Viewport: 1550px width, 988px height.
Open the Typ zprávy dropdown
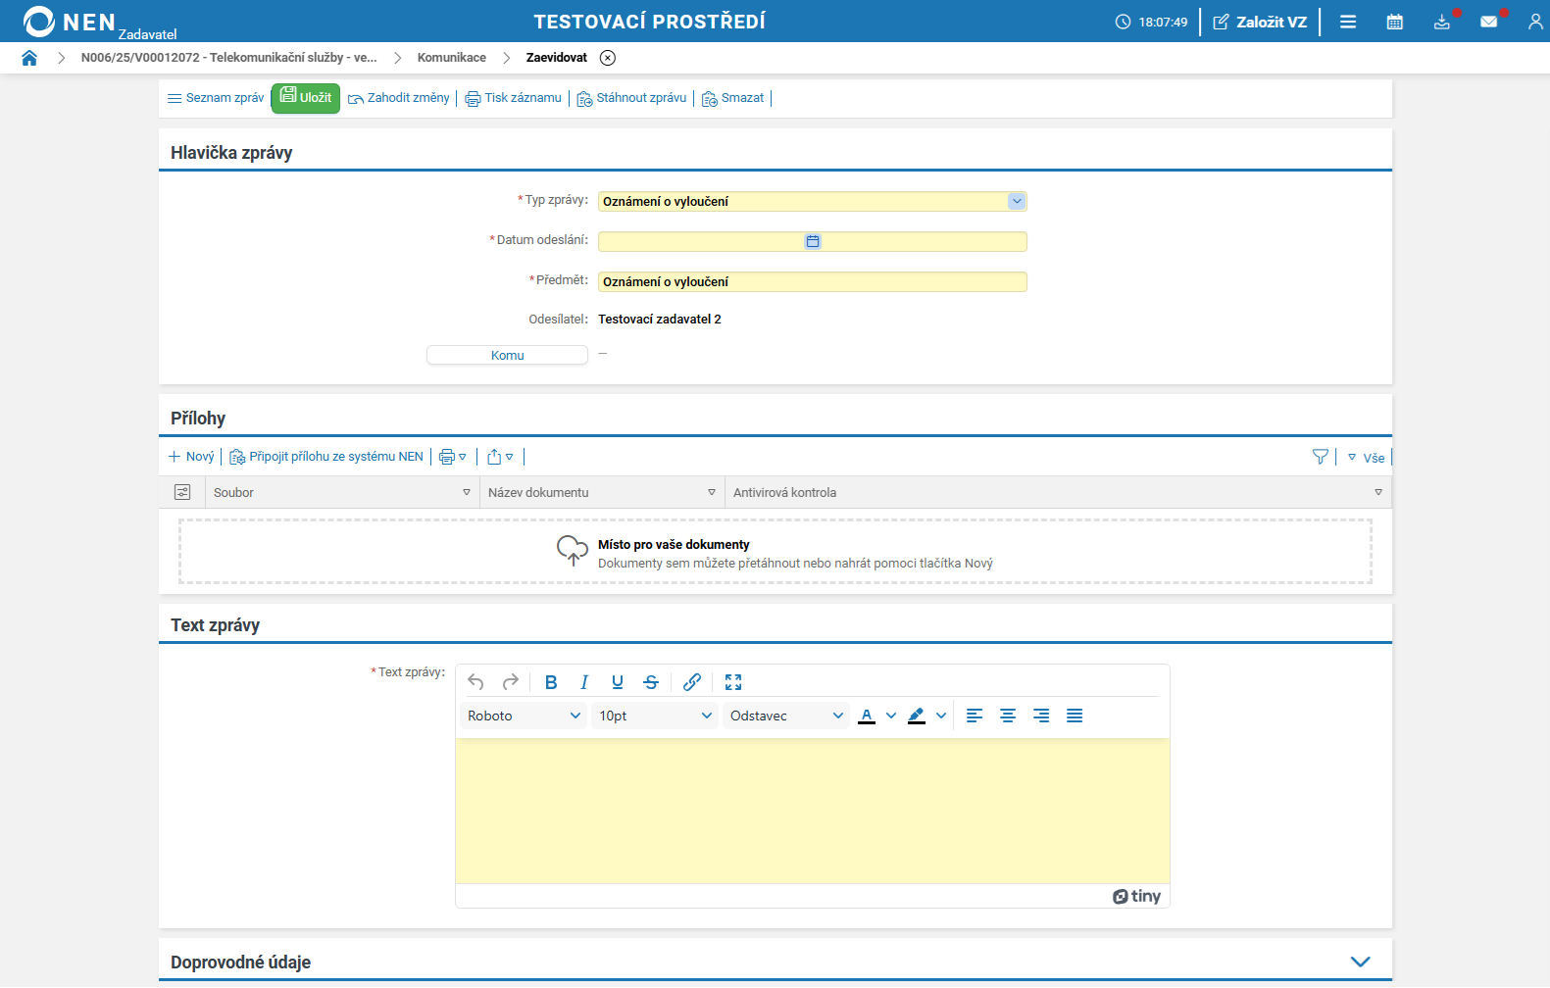click(1017, 201)
